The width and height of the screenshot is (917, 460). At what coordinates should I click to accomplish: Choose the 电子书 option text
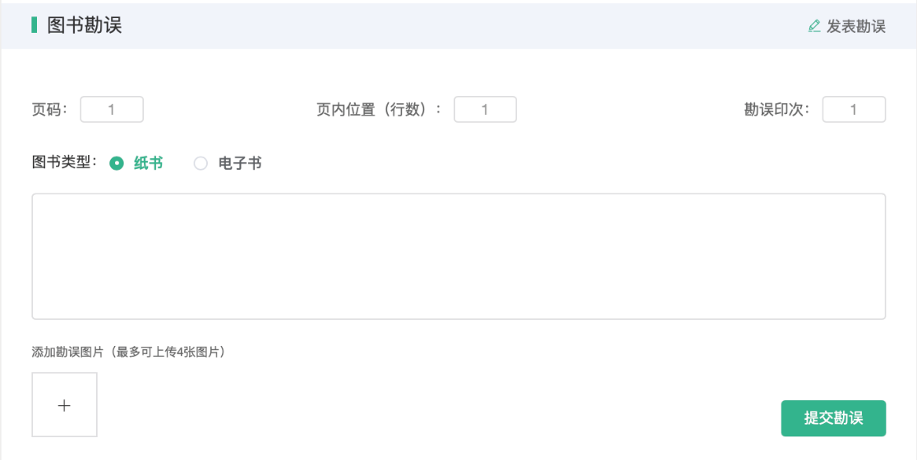240,163
